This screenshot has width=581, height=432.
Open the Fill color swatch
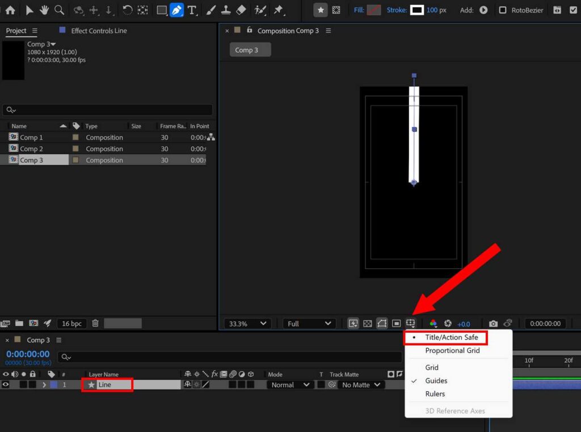coord(374,10)
